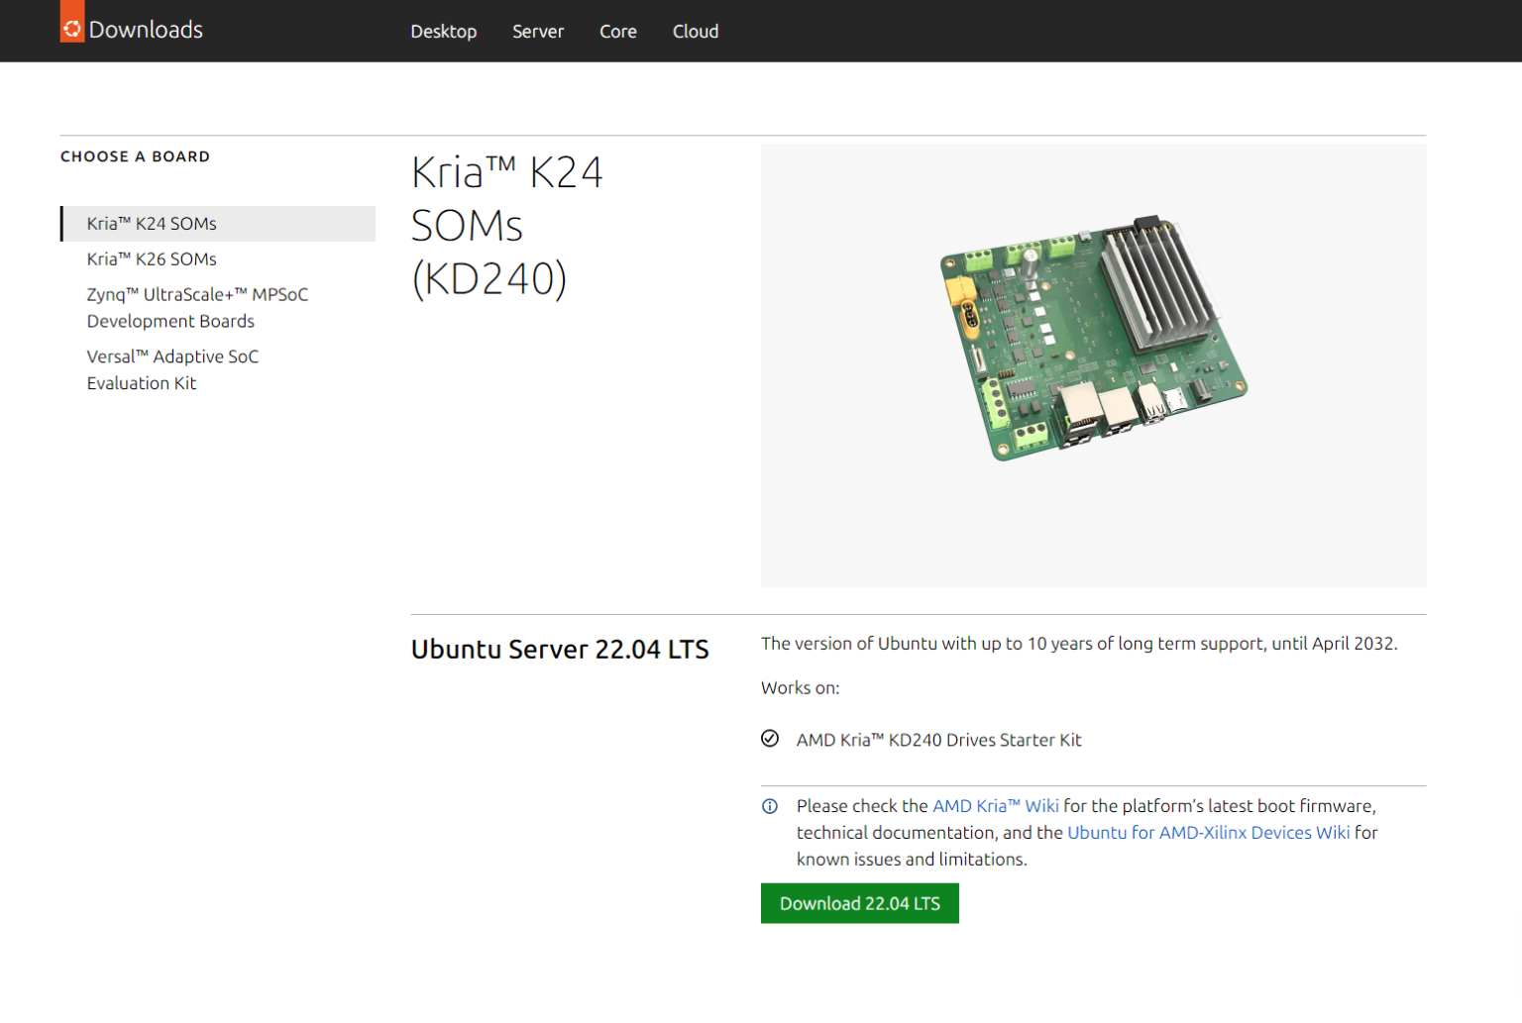
Task: Switch to the Server downloads tab
Action: pos(537,32)
